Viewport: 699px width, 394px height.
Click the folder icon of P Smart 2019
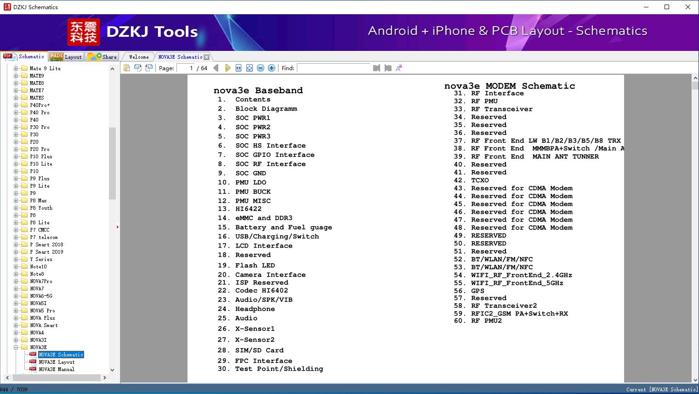pyautogui.click(x=24, y=252)
